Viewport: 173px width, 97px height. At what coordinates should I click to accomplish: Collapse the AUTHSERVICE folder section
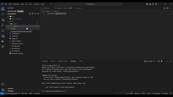pos(12,14)
